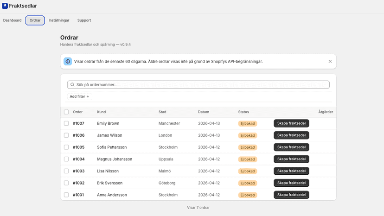
Task: Click the Kund column header
Action: (102, 112)
